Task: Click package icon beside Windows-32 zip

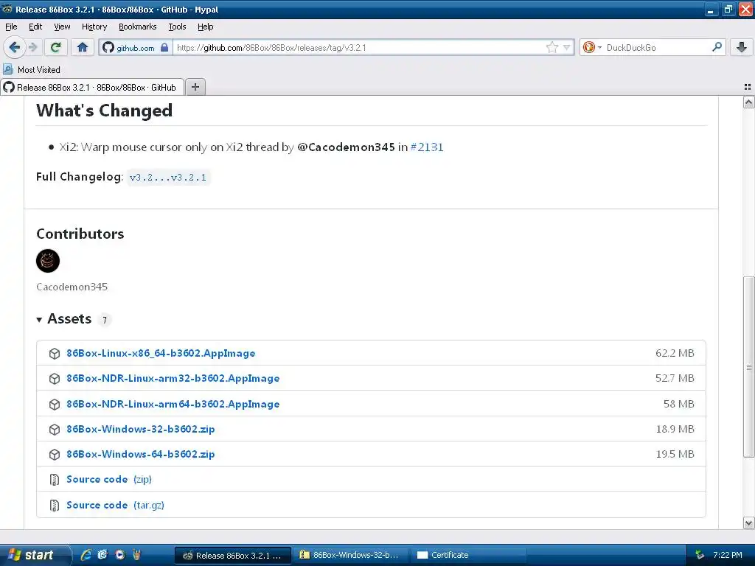Action: tap(55, 430)
